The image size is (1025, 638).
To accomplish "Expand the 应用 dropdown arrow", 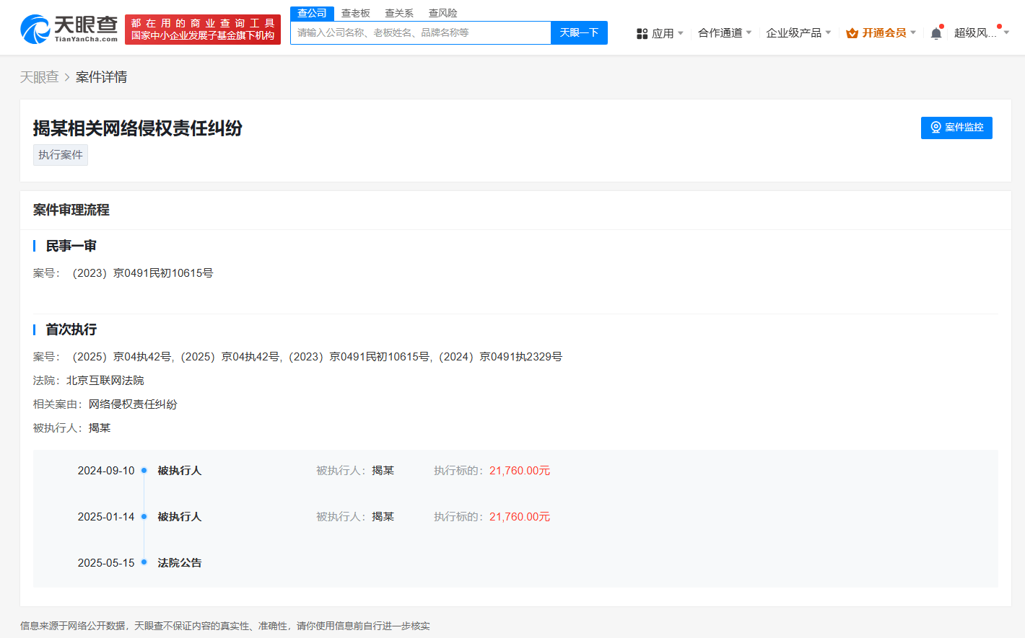I will click(x=681, y=33).
